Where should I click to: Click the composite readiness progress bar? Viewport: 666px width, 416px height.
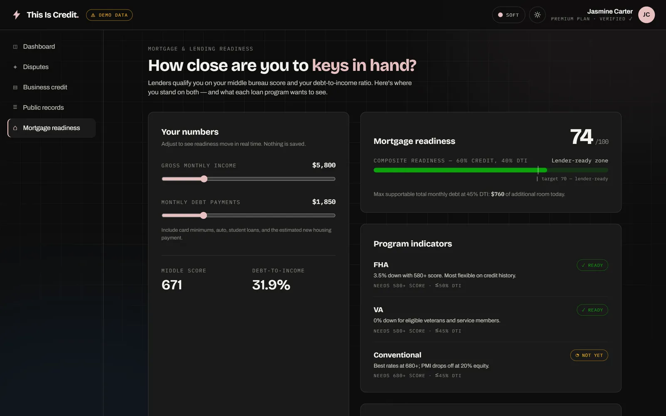click(x=491, y=170)
